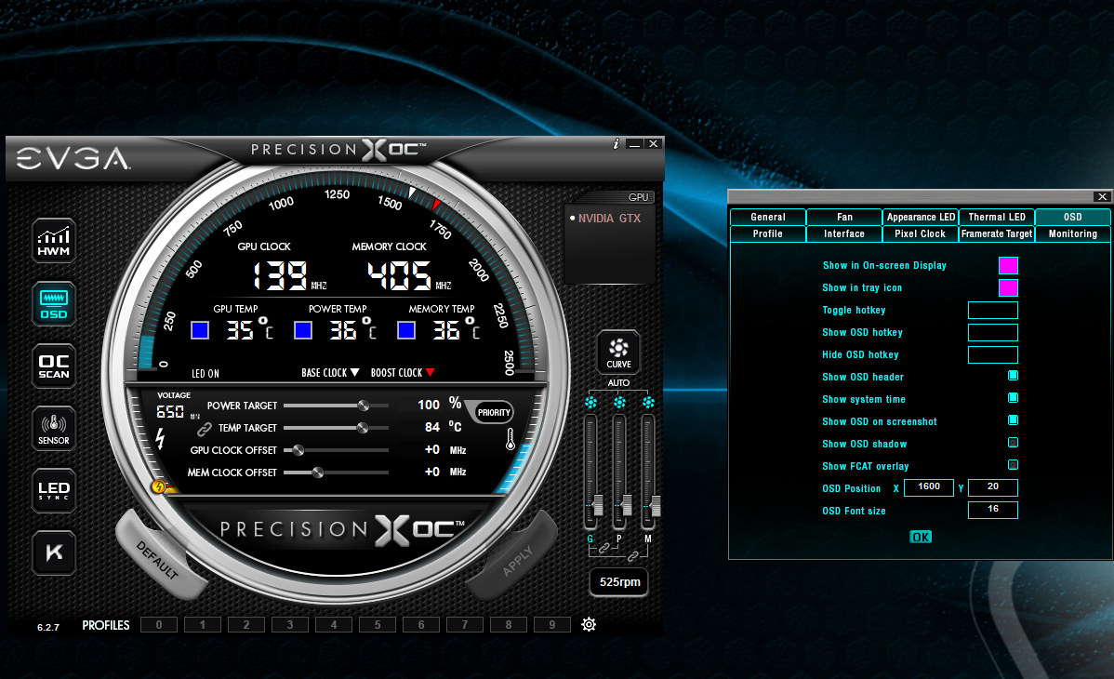This screenshot has height=679, width=1114.
Task: Click the Power Target slider handle
Action: point(364,406)
